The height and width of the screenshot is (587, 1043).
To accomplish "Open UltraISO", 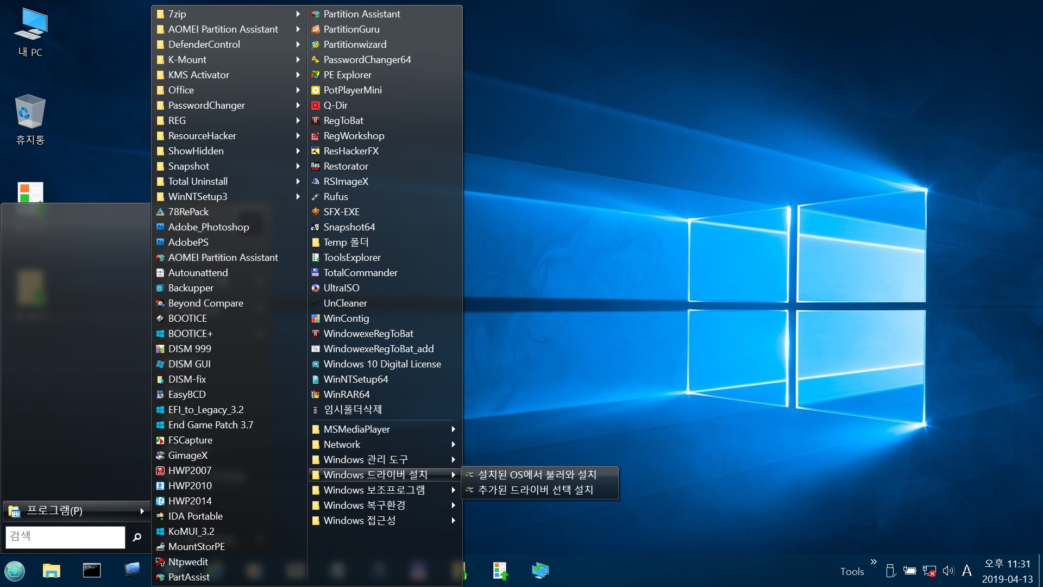I will [385, 288].
